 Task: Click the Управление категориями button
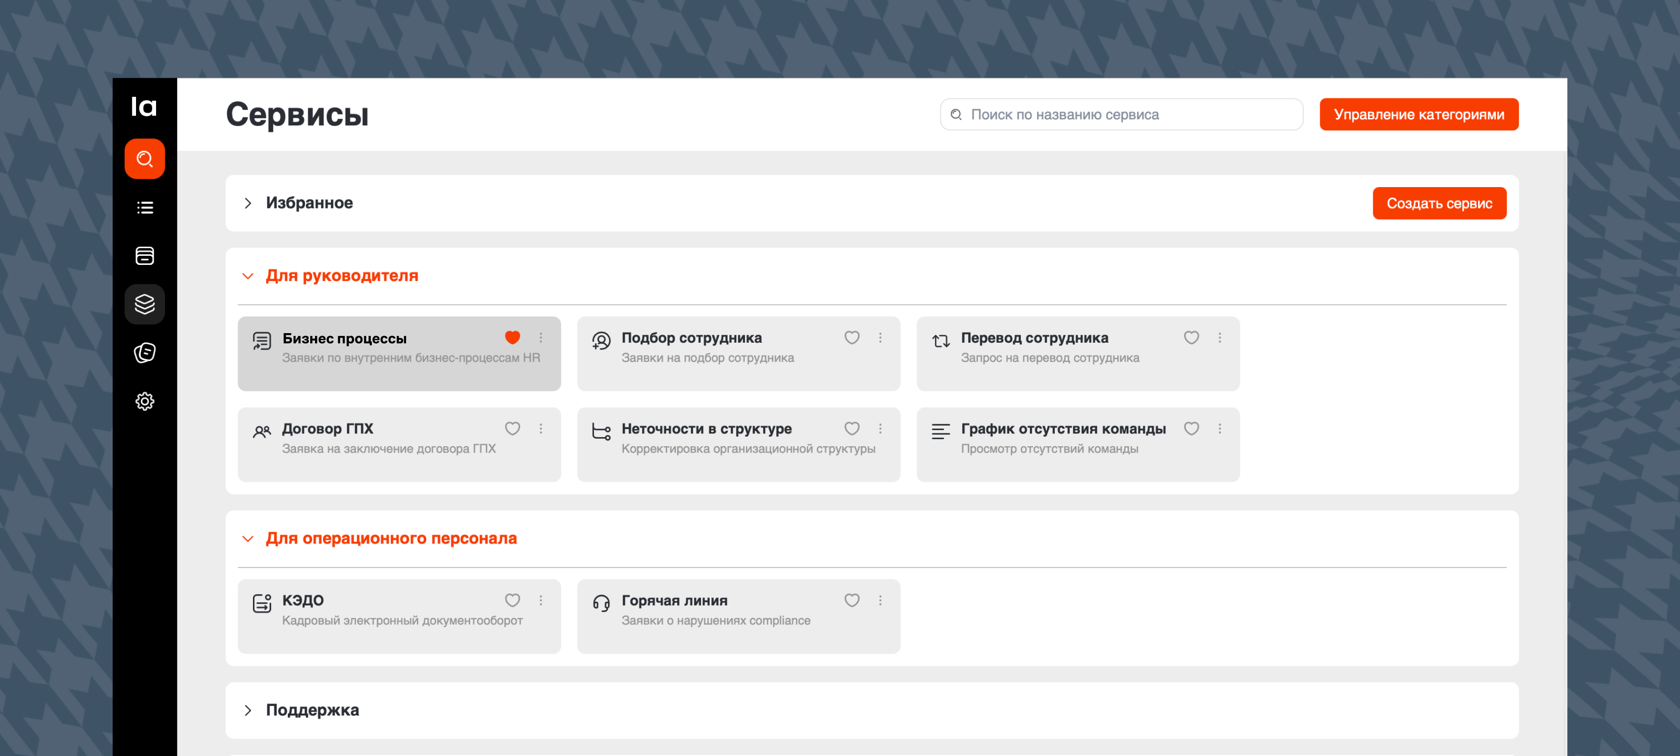click(x=1418, y=115)
